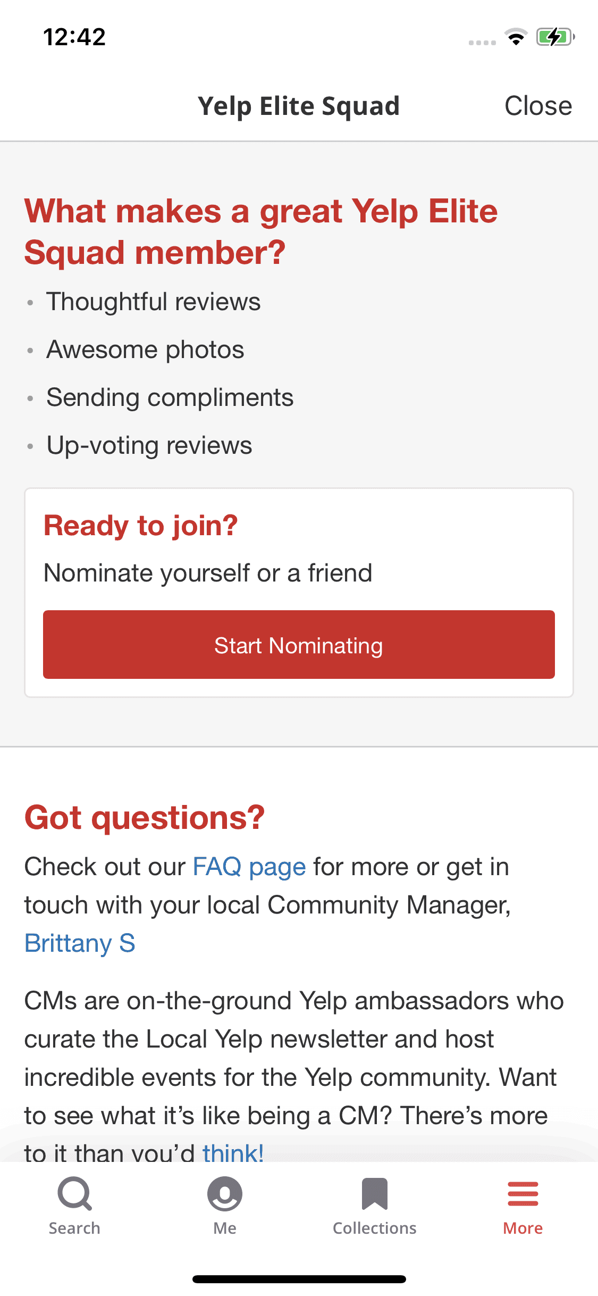Visit Brittany S community manager profile
Viewport: 598px width, 1296px height.
[80, 943]
